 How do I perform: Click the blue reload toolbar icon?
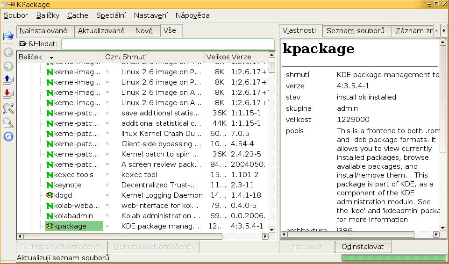pos(8,136)
